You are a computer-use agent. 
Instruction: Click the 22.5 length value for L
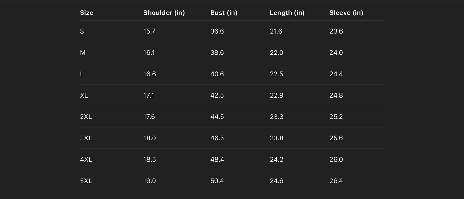coord(276,74)
